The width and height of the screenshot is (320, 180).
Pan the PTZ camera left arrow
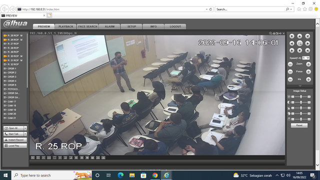[x=292, y=43]
